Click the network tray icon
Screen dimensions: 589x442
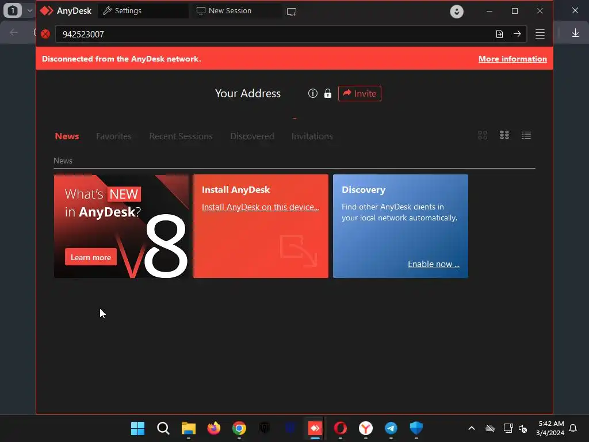click(x=508, y=428)
